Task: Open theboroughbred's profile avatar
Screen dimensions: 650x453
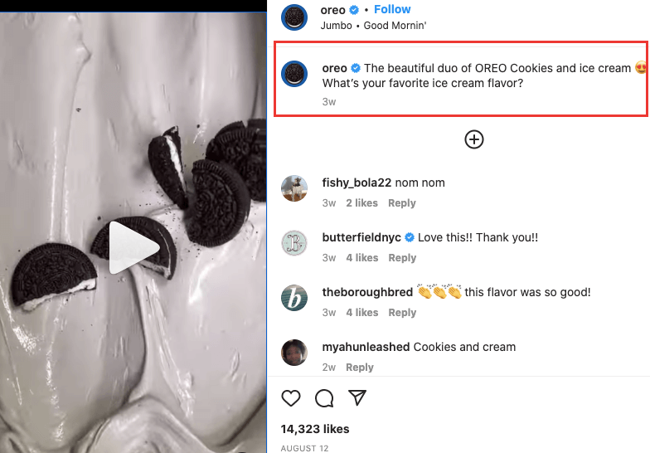Action: 294,298
